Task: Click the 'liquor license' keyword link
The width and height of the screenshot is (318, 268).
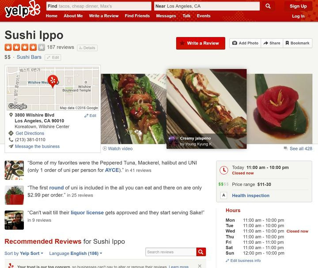Action: pos(87,212)
